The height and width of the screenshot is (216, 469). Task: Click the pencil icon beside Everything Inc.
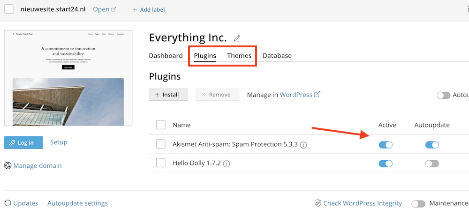[237, 38]
